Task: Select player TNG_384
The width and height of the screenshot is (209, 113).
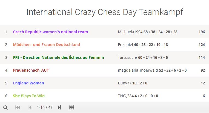Action: coord(126,96)
